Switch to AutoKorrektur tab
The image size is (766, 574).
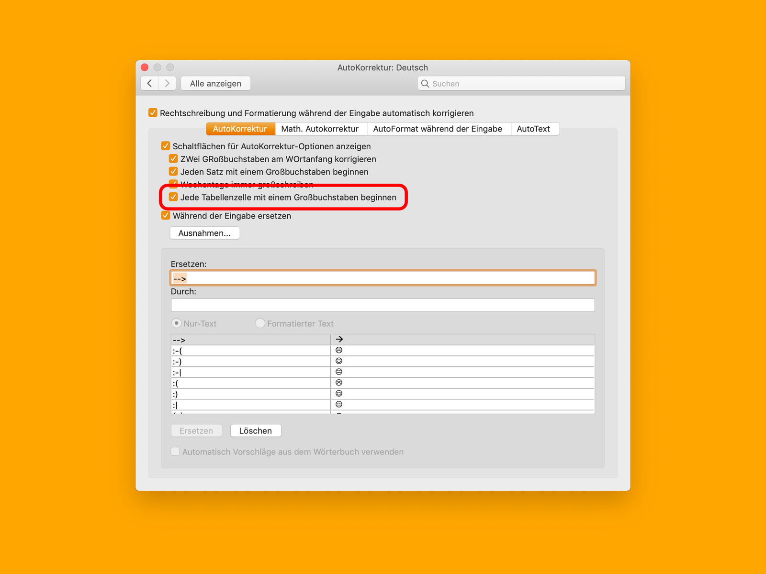[240, 129]
